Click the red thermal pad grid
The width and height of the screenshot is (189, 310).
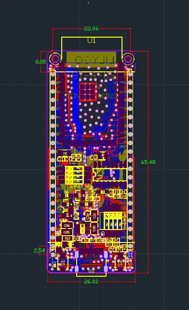click(88, 92)
